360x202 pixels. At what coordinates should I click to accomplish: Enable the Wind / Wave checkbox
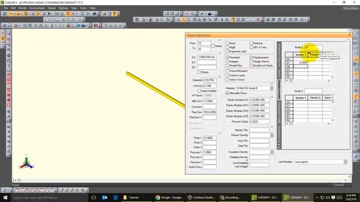[x=227, y=80]
